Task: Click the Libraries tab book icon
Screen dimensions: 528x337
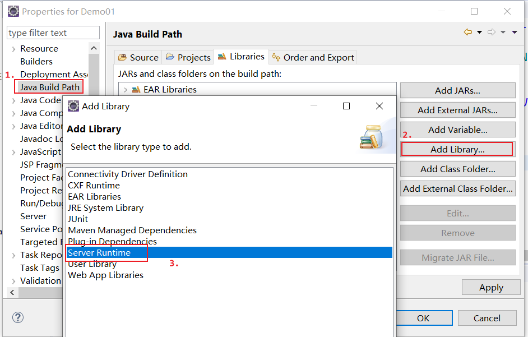Action: [222, 57]
